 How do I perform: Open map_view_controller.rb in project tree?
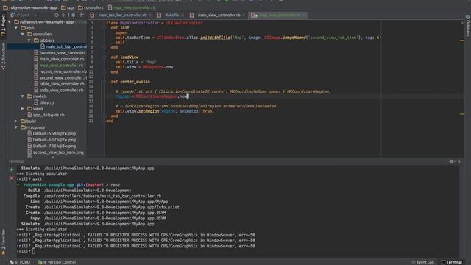pyautogui.click(x=59, y=66)
